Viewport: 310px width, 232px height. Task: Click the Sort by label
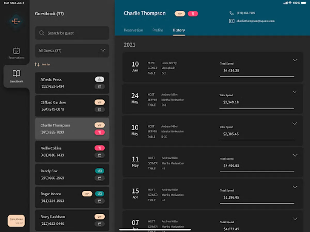[46, 65]
